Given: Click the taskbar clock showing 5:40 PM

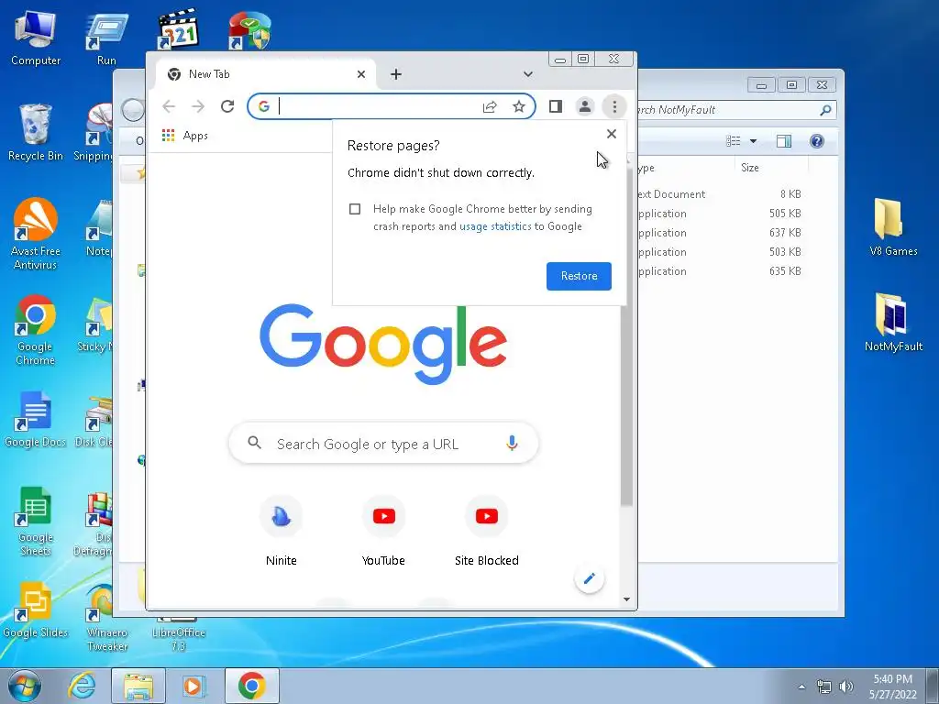Looking at the screenshot, I should tap(892, 687).
